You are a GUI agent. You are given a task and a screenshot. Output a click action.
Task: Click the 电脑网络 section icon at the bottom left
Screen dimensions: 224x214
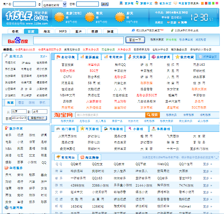(6, 207)
